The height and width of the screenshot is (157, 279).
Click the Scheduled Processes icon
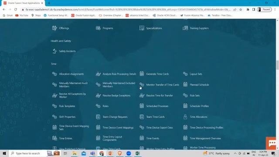pos(142,106)
